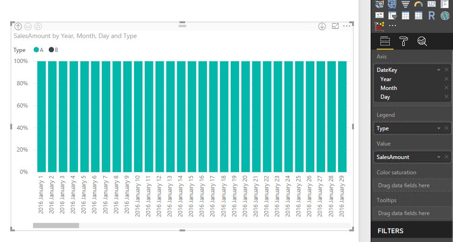Remove Month from the date hierarchy

tap(446, 88)
